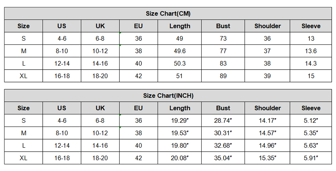This screenshot has height=171, width=336.
Task: Click bust value 89 in CM chart
Action: tap(223, 76)
